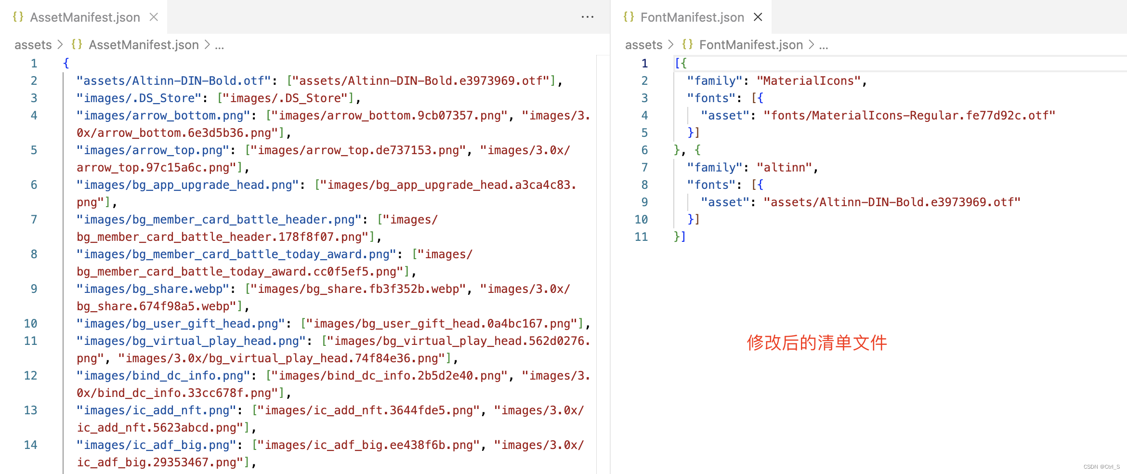1127x474 pixels.
Task: Click the AssetManifest.json breadcrumb label
Action: click(x=143, y=44)
